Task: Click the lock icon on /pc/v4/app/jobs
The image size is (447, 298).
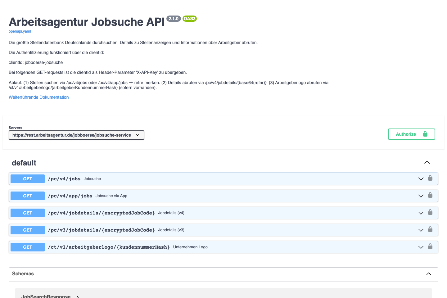Action: click(430, 195)
